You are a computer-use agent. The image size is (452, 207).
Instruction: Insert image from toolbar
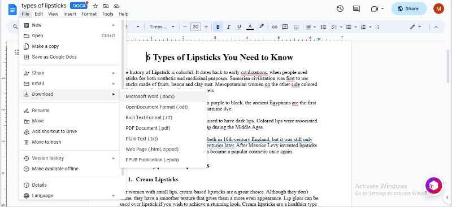pos(295,27)
